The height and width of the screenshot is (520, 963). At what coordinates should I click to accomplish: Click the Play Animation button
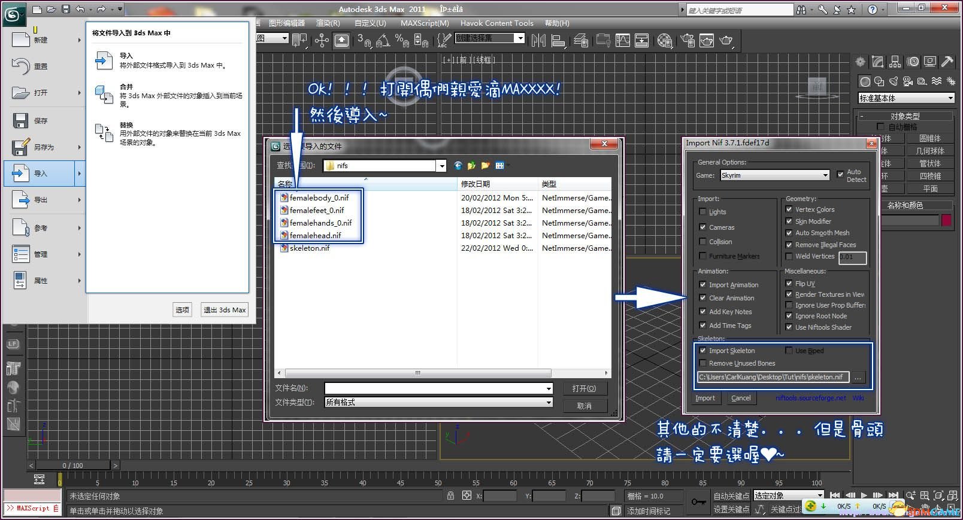(x=864, y=495)
